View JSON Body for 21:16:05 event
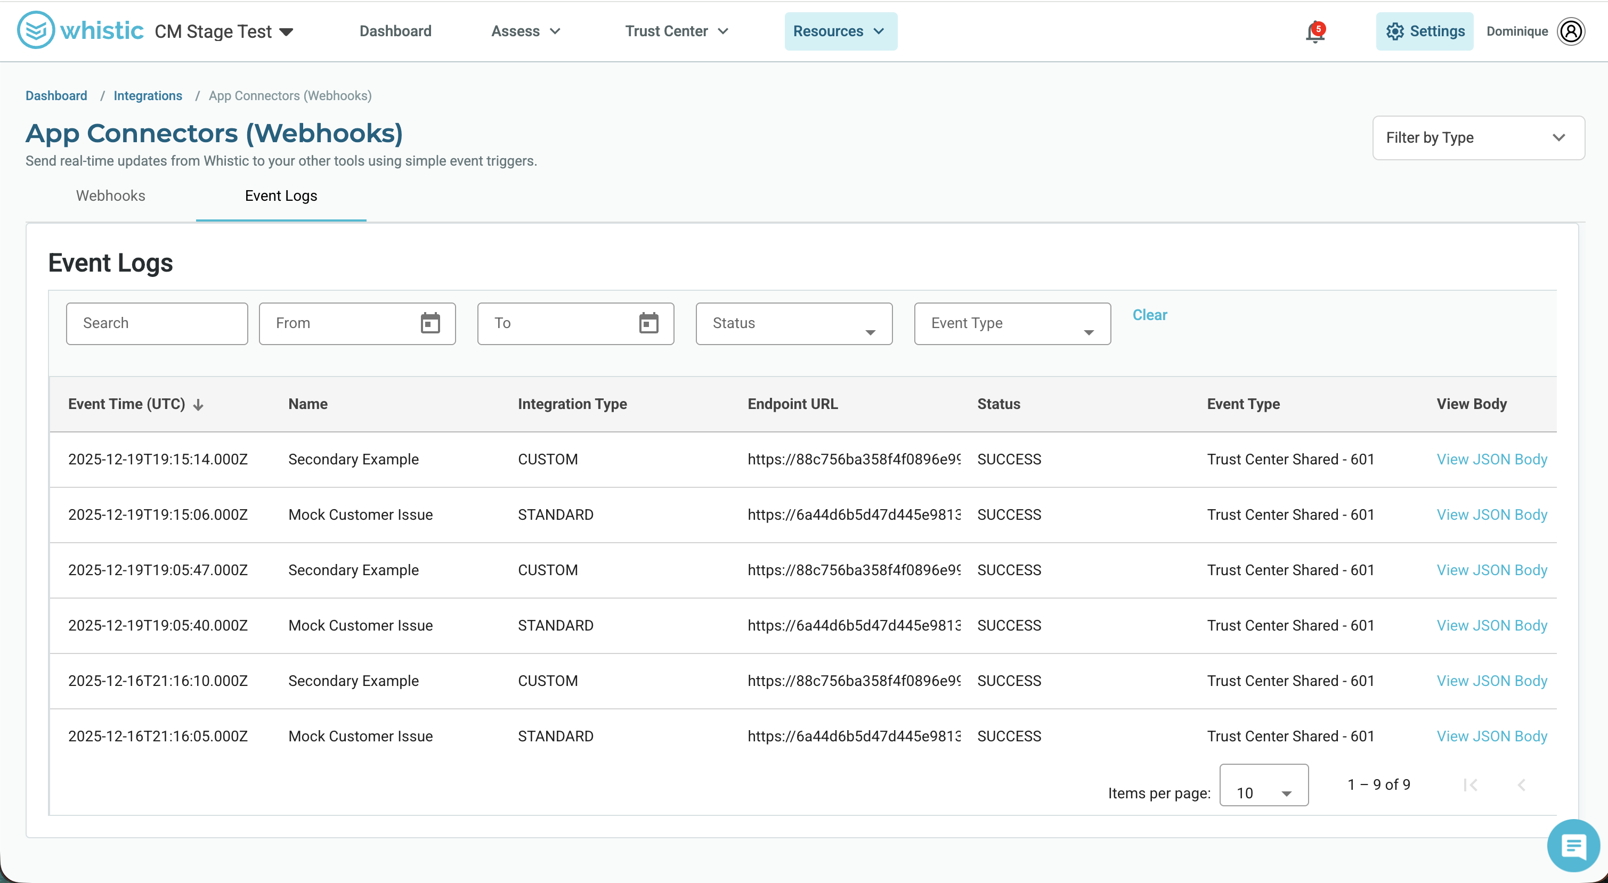 (1492, 737)
